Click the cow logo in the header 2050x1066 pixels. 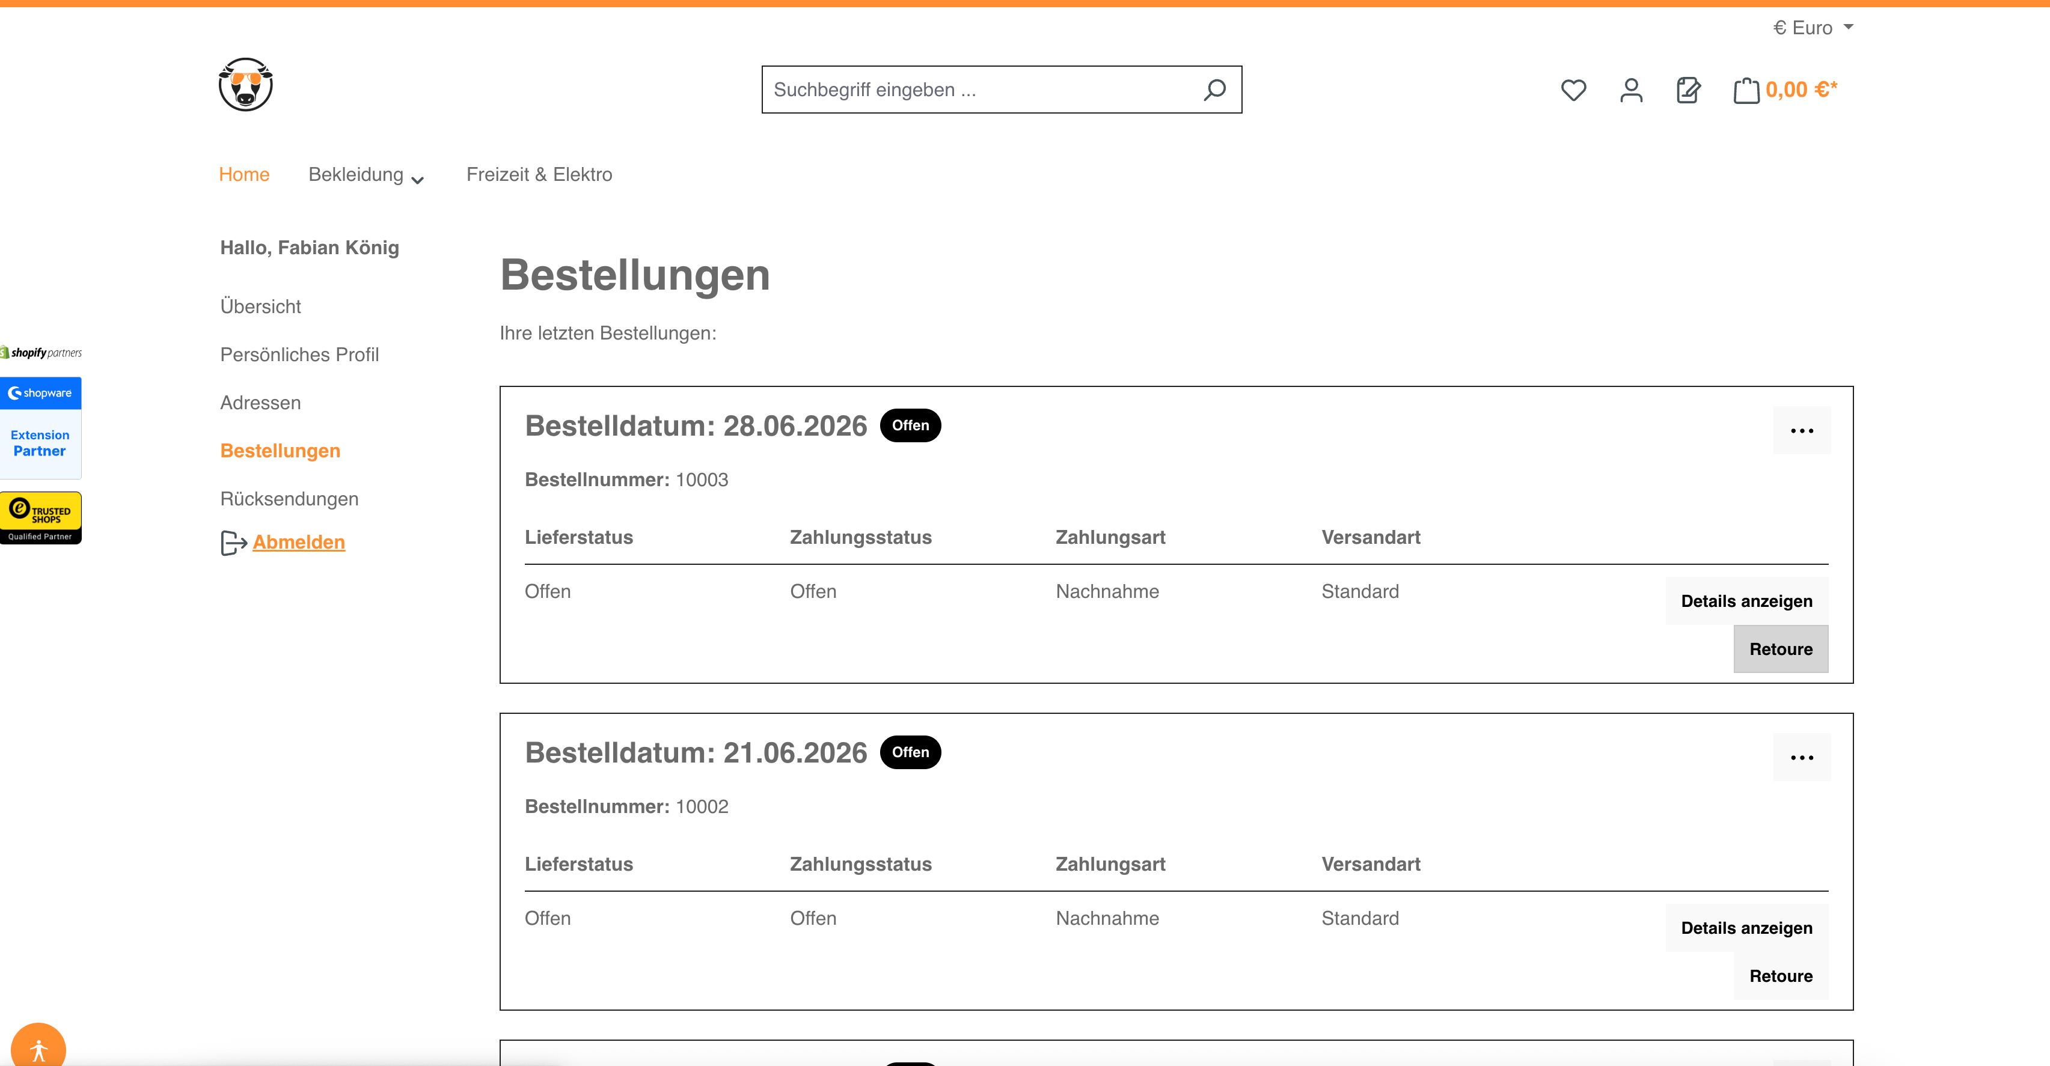click(246, 84)
